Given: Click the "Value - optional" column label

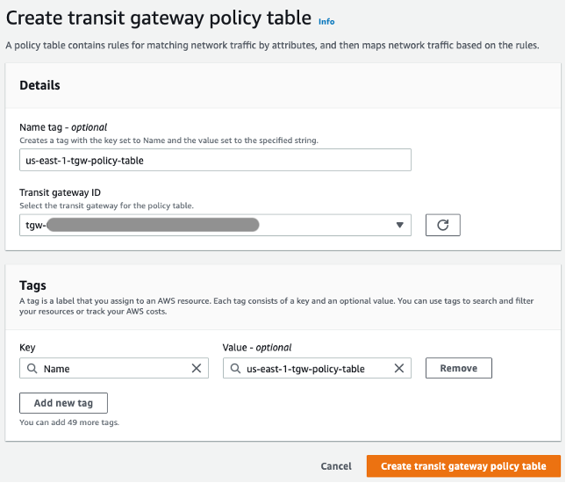Looking at the screenshot, I should [x=257, y=348].
